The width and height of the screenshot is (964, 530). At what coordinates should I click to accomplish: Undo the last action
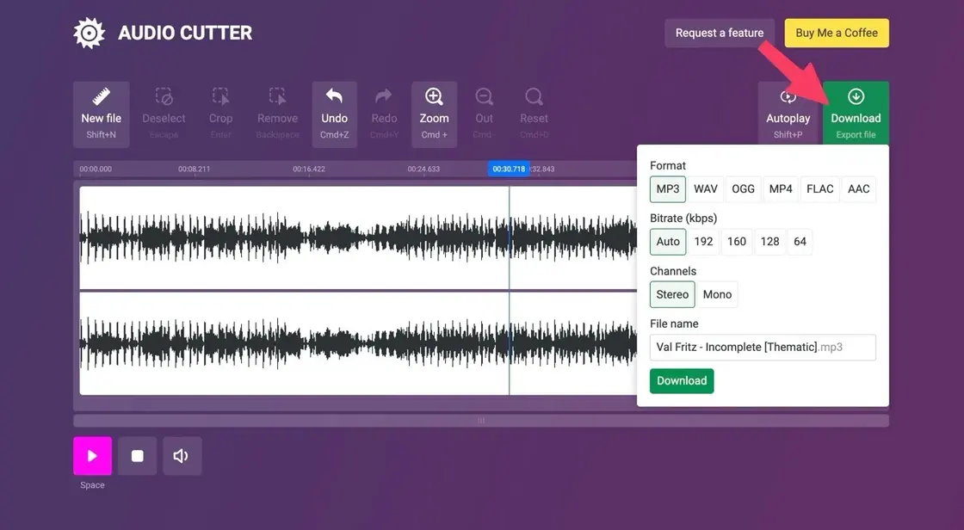tap(335, 114)
